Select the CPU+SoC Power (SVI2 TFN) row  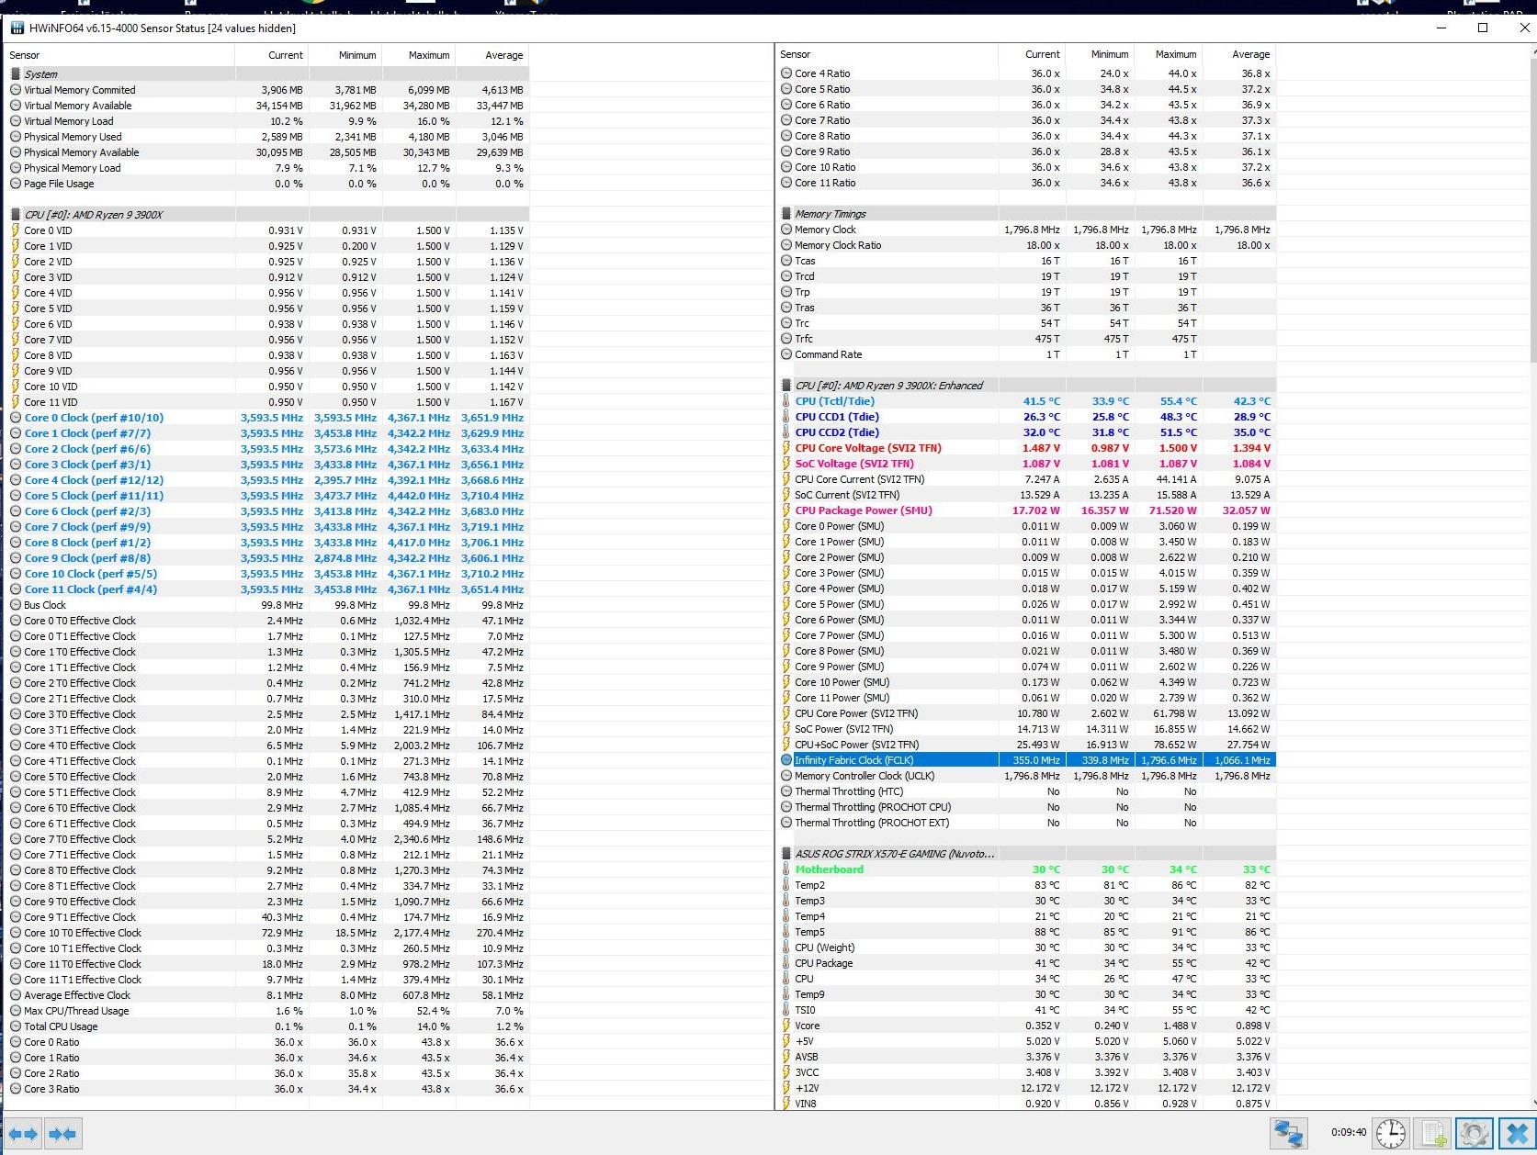1026,745
